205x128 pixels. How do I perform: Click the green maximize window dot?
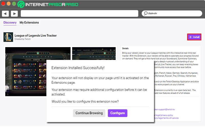(14, 4)
